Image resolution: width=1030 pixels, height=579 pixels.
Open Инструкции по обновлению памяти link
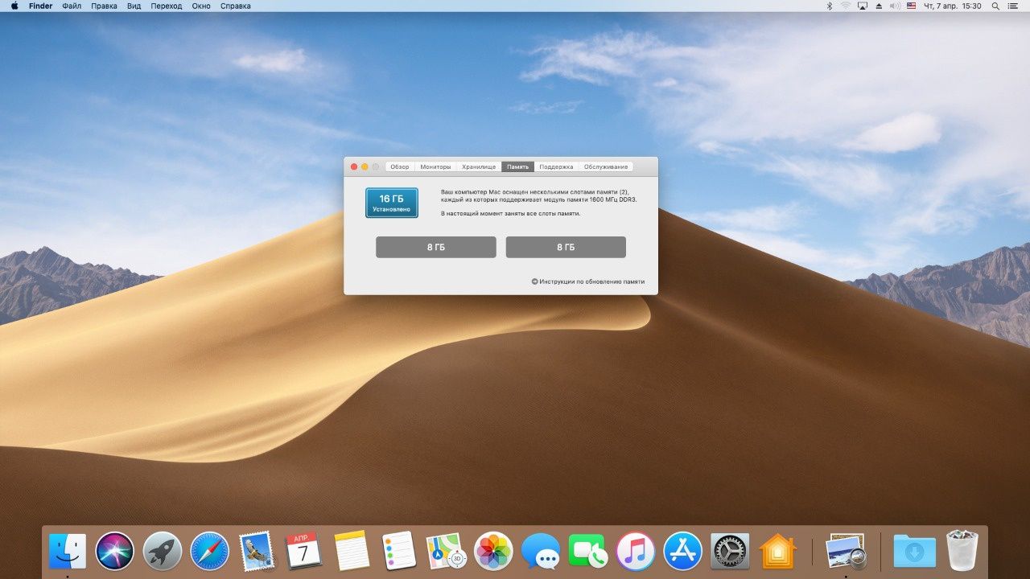[588, 281]
